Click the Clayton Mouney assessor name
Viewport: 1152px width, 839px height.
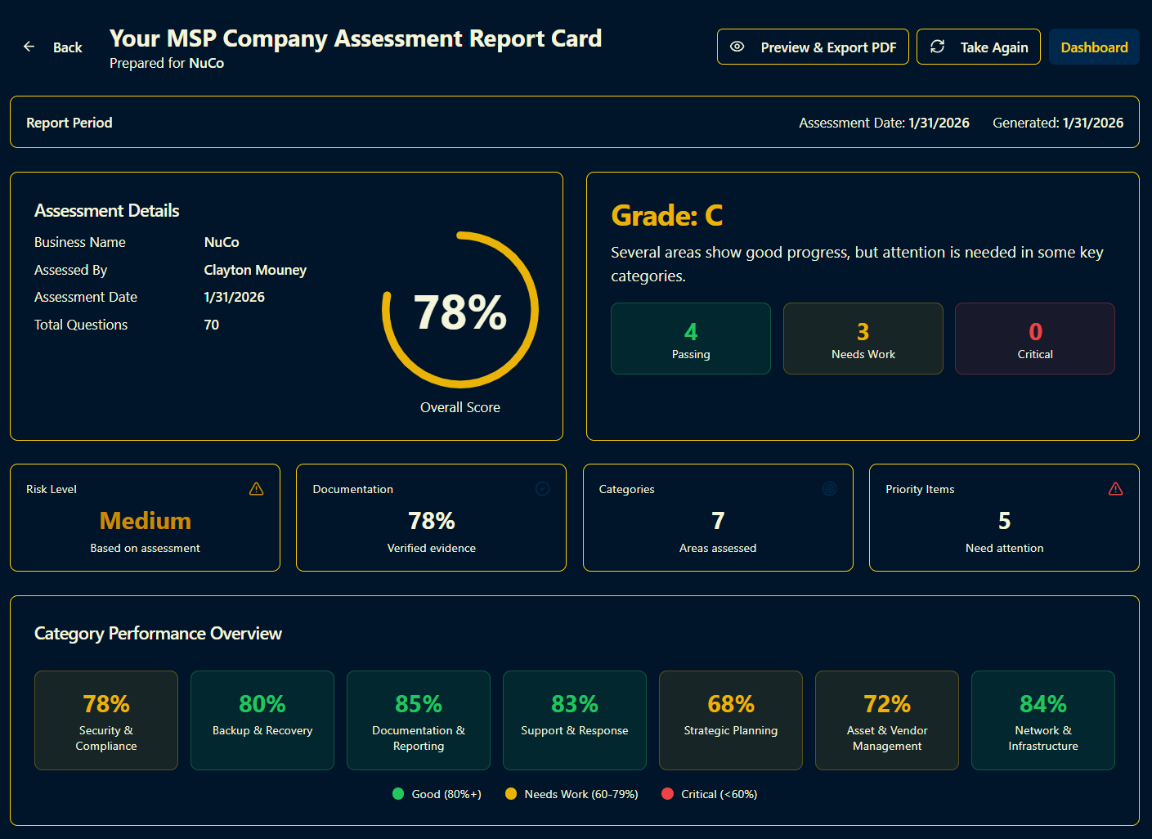pyautogui.click(x=255, y=270)
